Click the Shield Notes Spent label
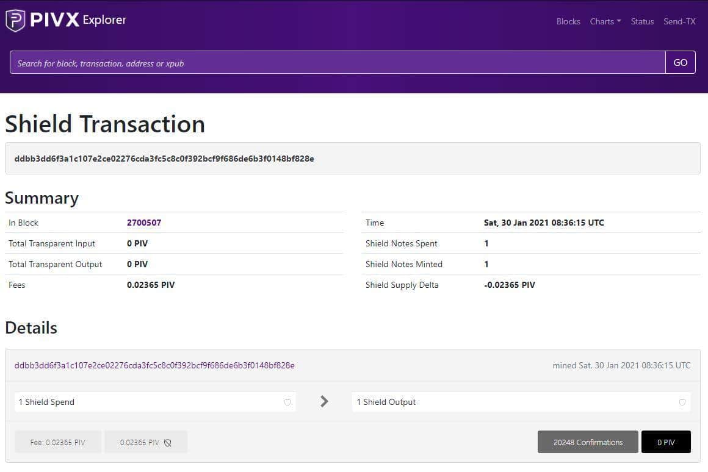 402,243
